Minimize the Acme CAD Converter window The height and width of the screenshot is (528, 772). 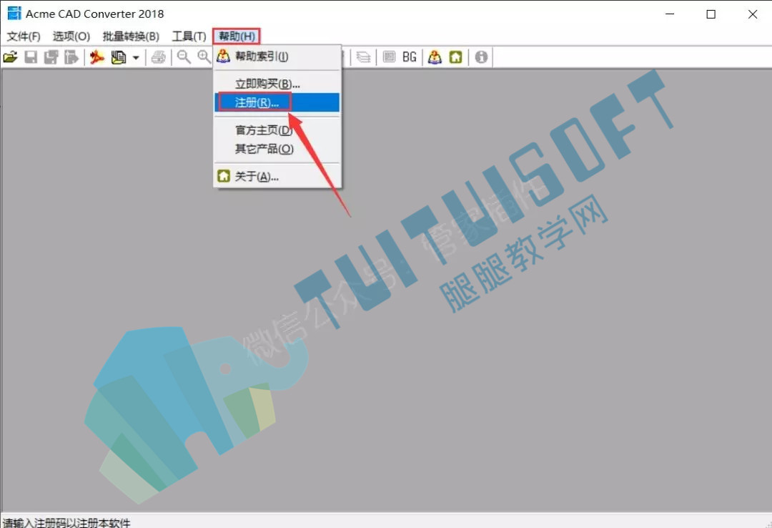pyautogui.click(x=670, y=14)
